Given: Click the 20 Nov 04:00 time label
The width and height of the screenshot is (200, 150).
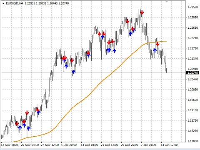Looking at the screenshot, I should (30, 145).
